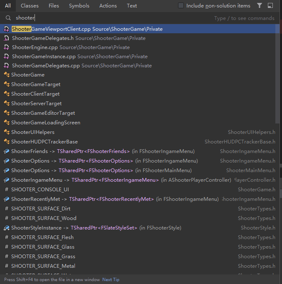Click the ShooterGameTarget class icon
The image size is (282, 284).
click(x=7, y=84)
